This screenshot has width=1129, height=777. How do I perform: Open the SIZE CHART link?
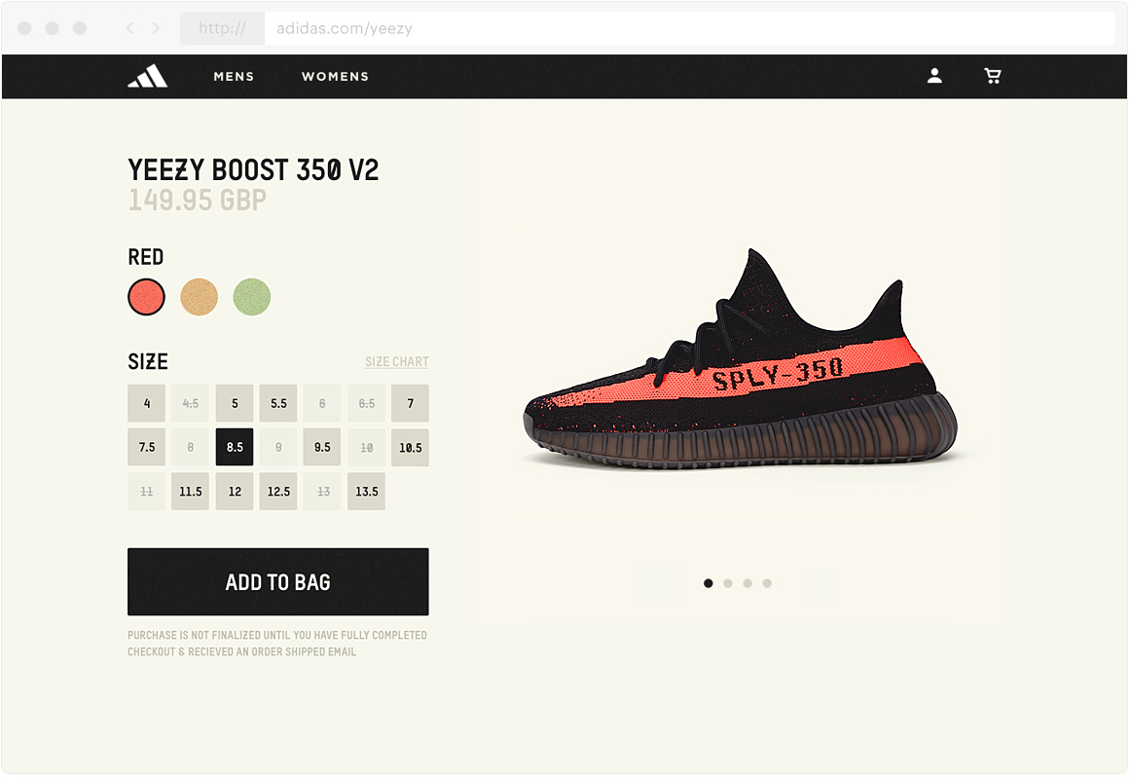tap(397, 361)
